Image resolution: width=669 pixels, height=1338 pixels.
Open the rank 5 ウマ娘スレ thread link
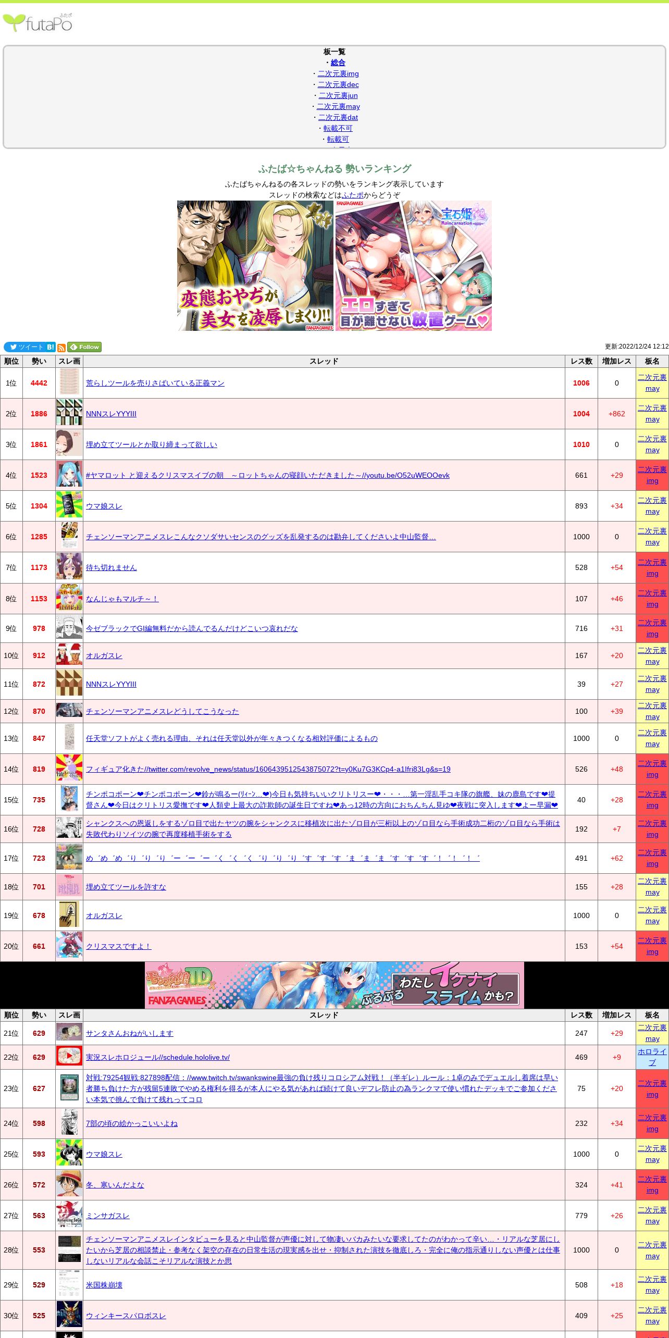104,506
